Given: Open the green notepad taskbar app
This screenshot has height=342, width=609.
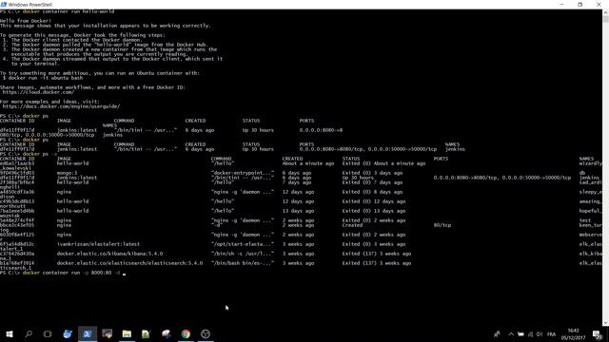Looking at the screenshot, I should pos(146,333).
